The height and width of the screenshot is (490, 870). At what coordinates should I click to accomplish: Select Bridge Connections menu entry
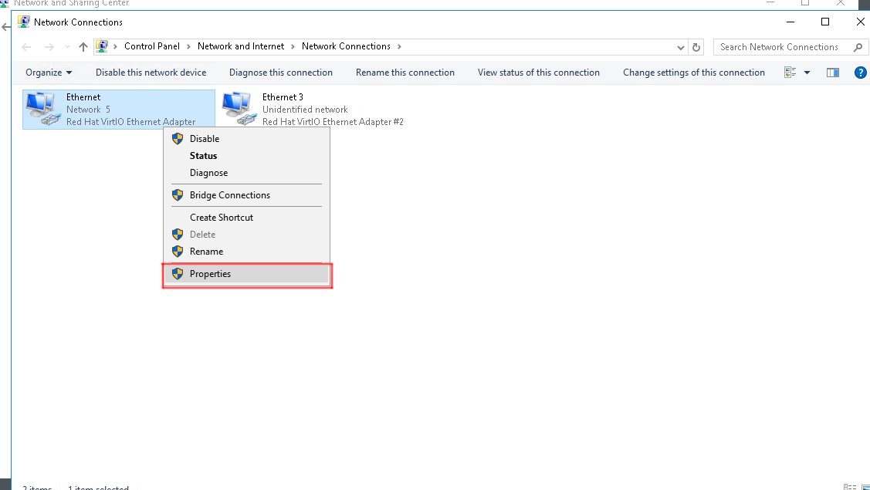(229, 195)
